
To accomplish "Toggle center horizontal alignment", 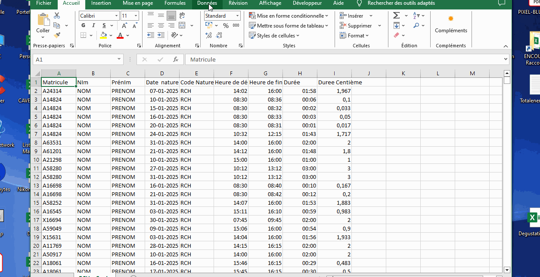I will point(161,26).
